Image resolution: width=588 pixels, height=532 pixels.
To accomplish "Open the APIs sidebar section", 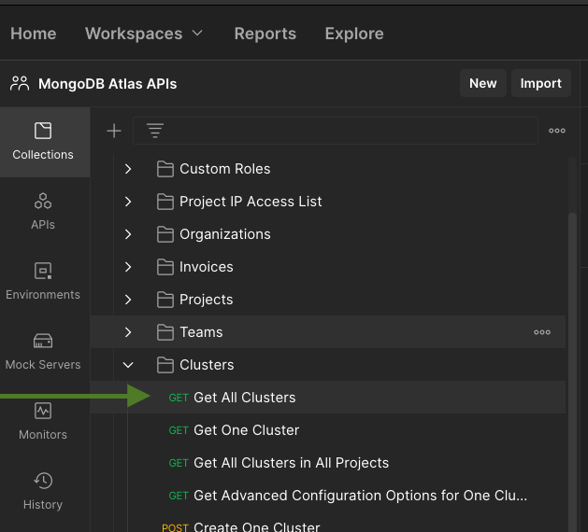I will tap(43, 212).
